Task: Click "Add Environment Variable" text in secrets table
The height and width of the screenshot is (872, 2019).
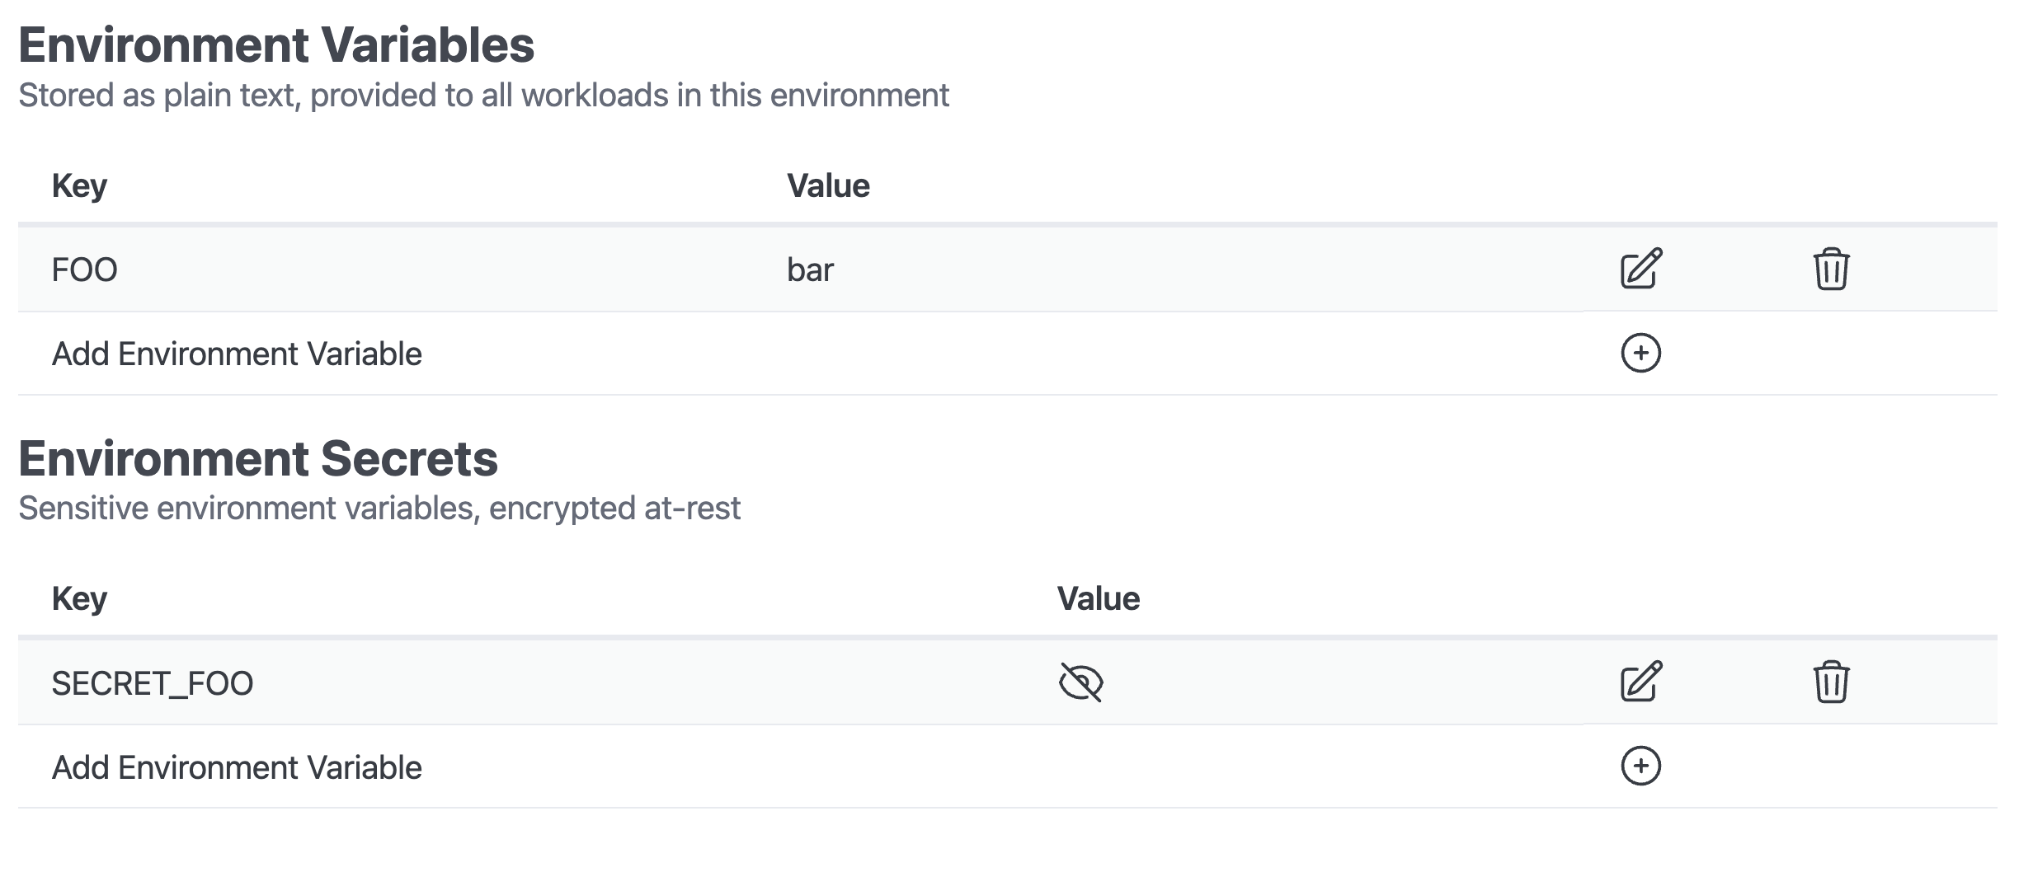Action: pos(237,768)
